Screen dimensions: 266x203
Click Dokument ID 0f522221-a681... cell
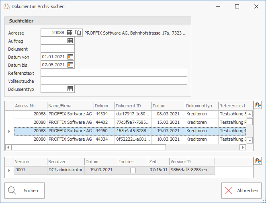[x=133, y=139]
